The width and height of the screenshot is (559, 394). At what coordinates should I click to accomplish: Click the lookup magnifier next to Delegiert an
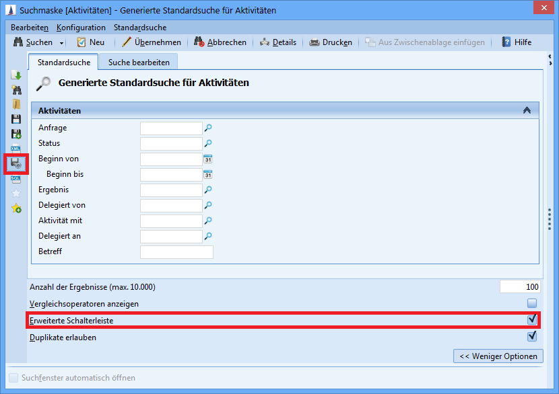tap(208, 236)
